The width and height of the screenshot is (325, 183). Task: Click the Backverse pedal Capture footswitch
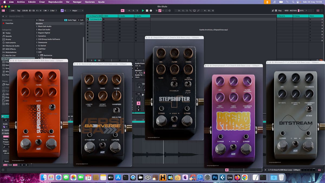point(115,147)
